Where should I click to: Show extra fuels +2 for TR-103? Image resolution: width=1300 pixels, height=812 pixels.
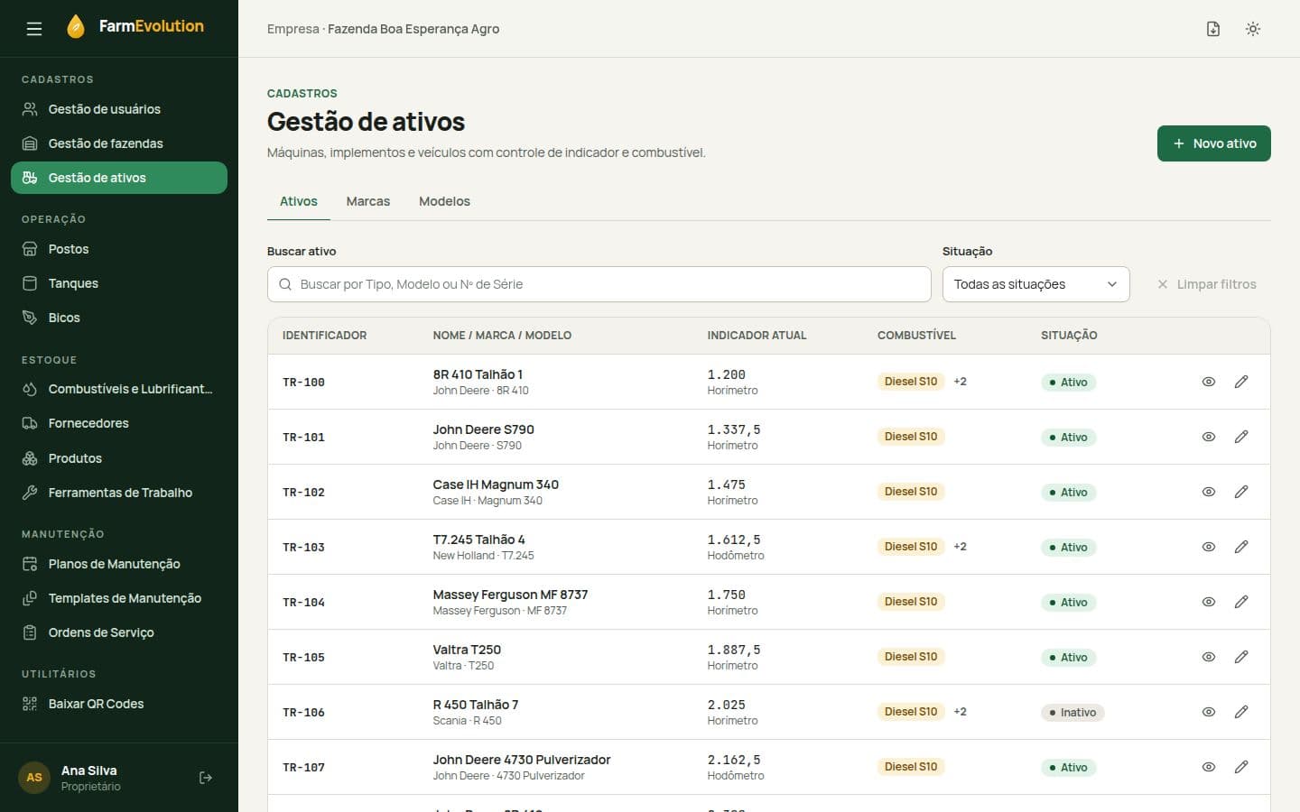click(x=960, y=547)
